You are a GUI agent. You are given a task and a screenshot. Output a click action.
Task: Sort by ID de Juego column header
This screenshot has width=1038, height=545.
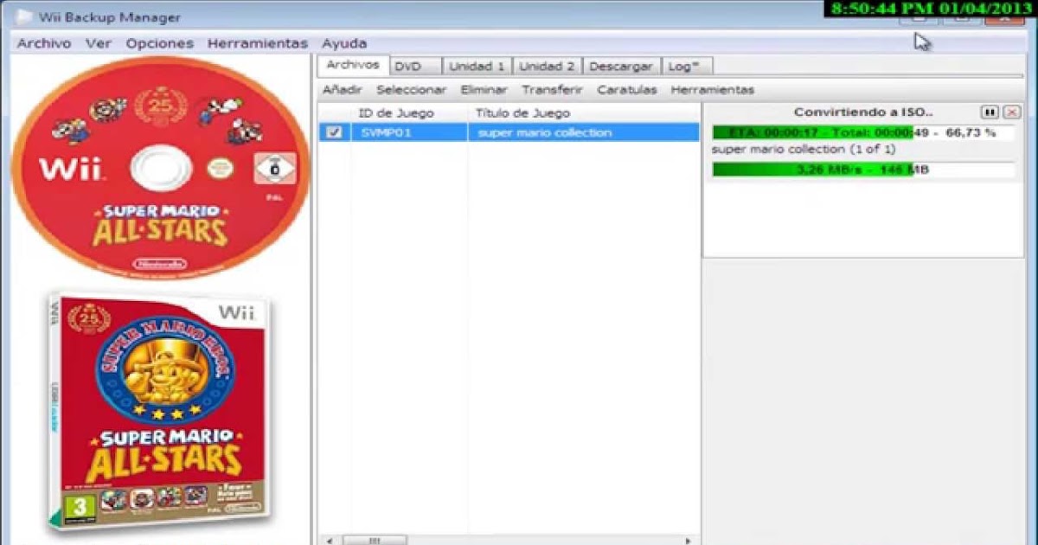(x=396, y=113)
